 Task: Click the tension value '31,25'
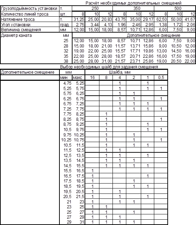79,19
